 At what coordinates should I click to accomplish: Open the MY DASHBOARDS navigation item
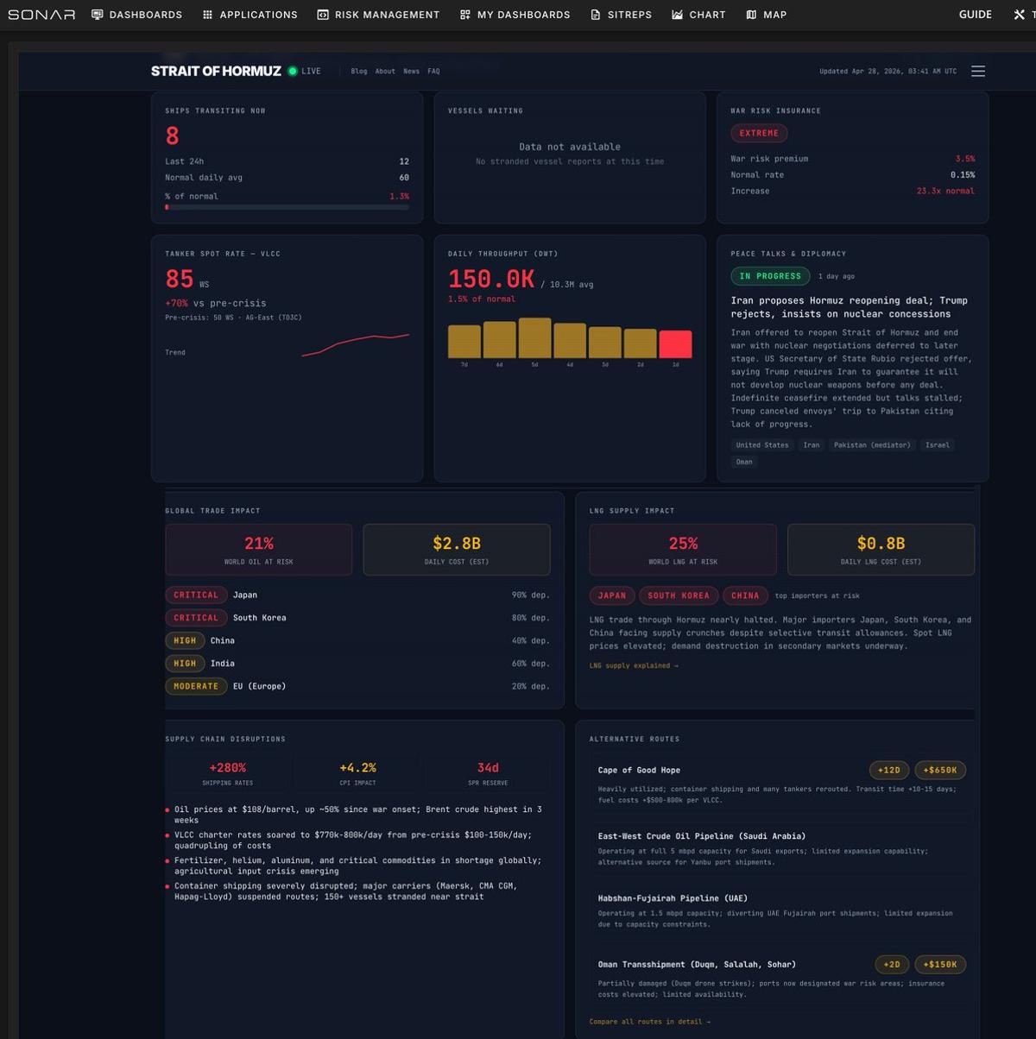(515, 14)
